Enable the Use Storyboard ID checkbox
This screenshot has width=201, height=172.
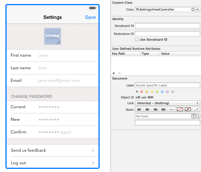(137, 39)
